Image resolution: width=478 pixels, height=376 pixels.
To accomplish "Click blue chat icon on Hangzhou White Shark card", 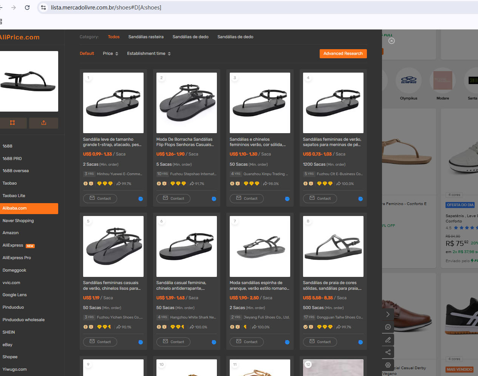I will tap(214, 342).
